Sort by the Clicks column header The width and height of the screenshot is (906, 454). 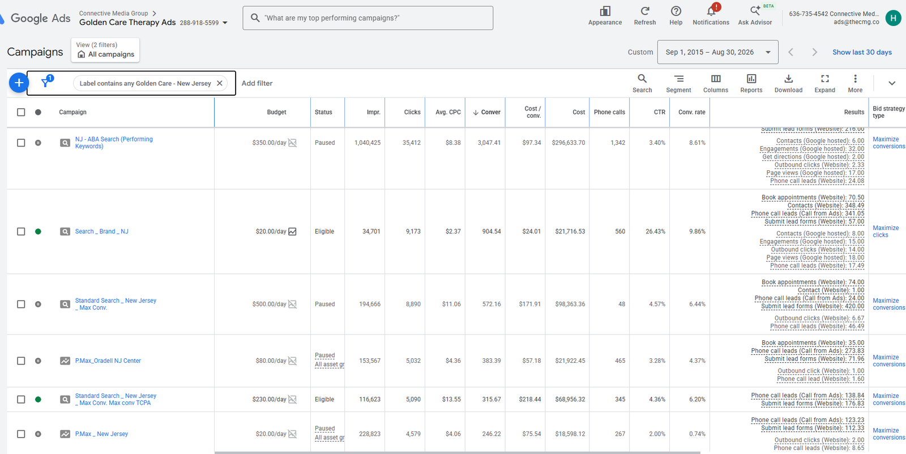click(412, 112)
